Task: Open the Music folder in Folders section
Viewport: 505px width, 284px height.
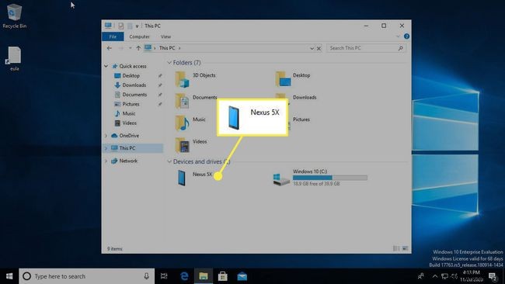Action: (x=190, y=123)
